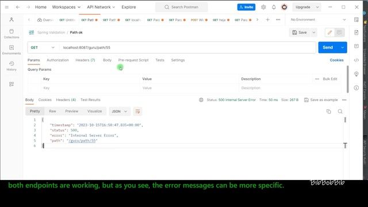Follow the /guru/path/55 link in response
The width and height of the screenshot is (368, 207).
82,141
